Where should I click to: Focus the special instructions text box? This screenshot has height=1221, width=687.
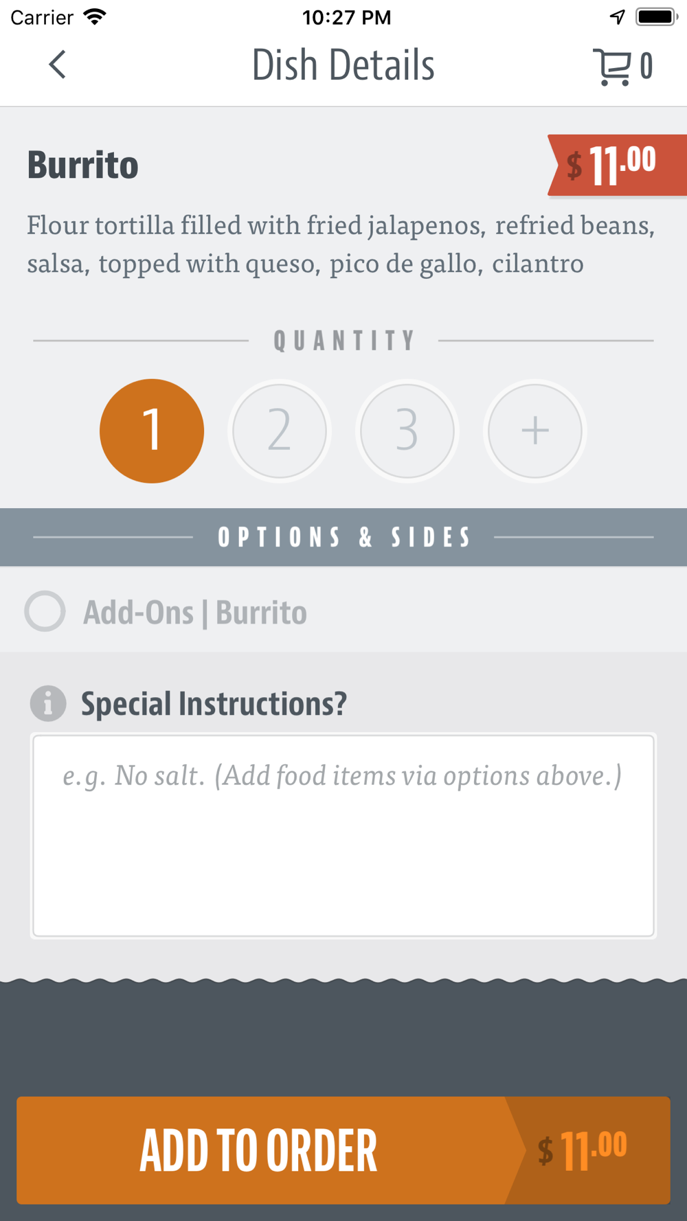(343, 836)
